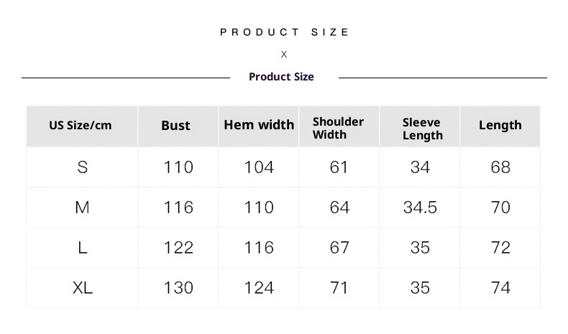This screenshot has height=334, width=568.
Task: Click the 34.5 sleeve length cell
Action: coord(420,208)
